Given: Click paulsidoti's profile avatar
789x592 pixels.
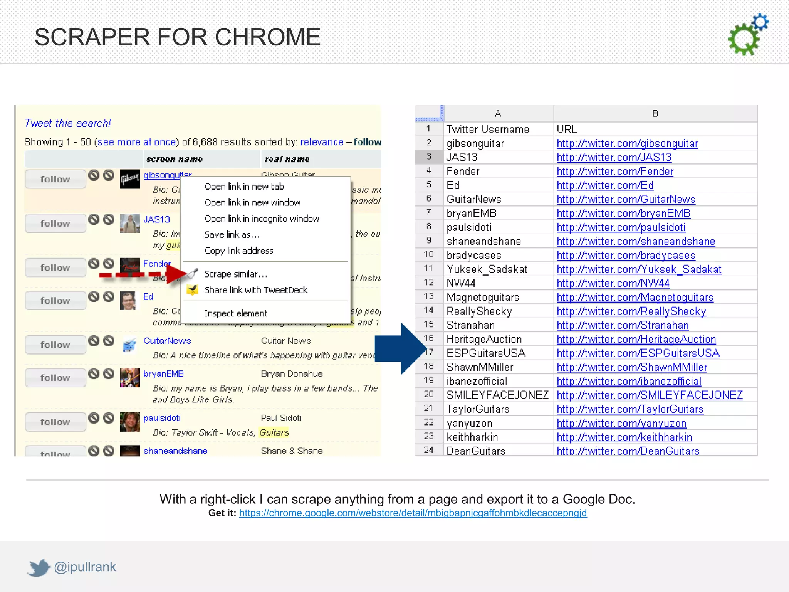Looking at the screenshot, I should [130, 422].
